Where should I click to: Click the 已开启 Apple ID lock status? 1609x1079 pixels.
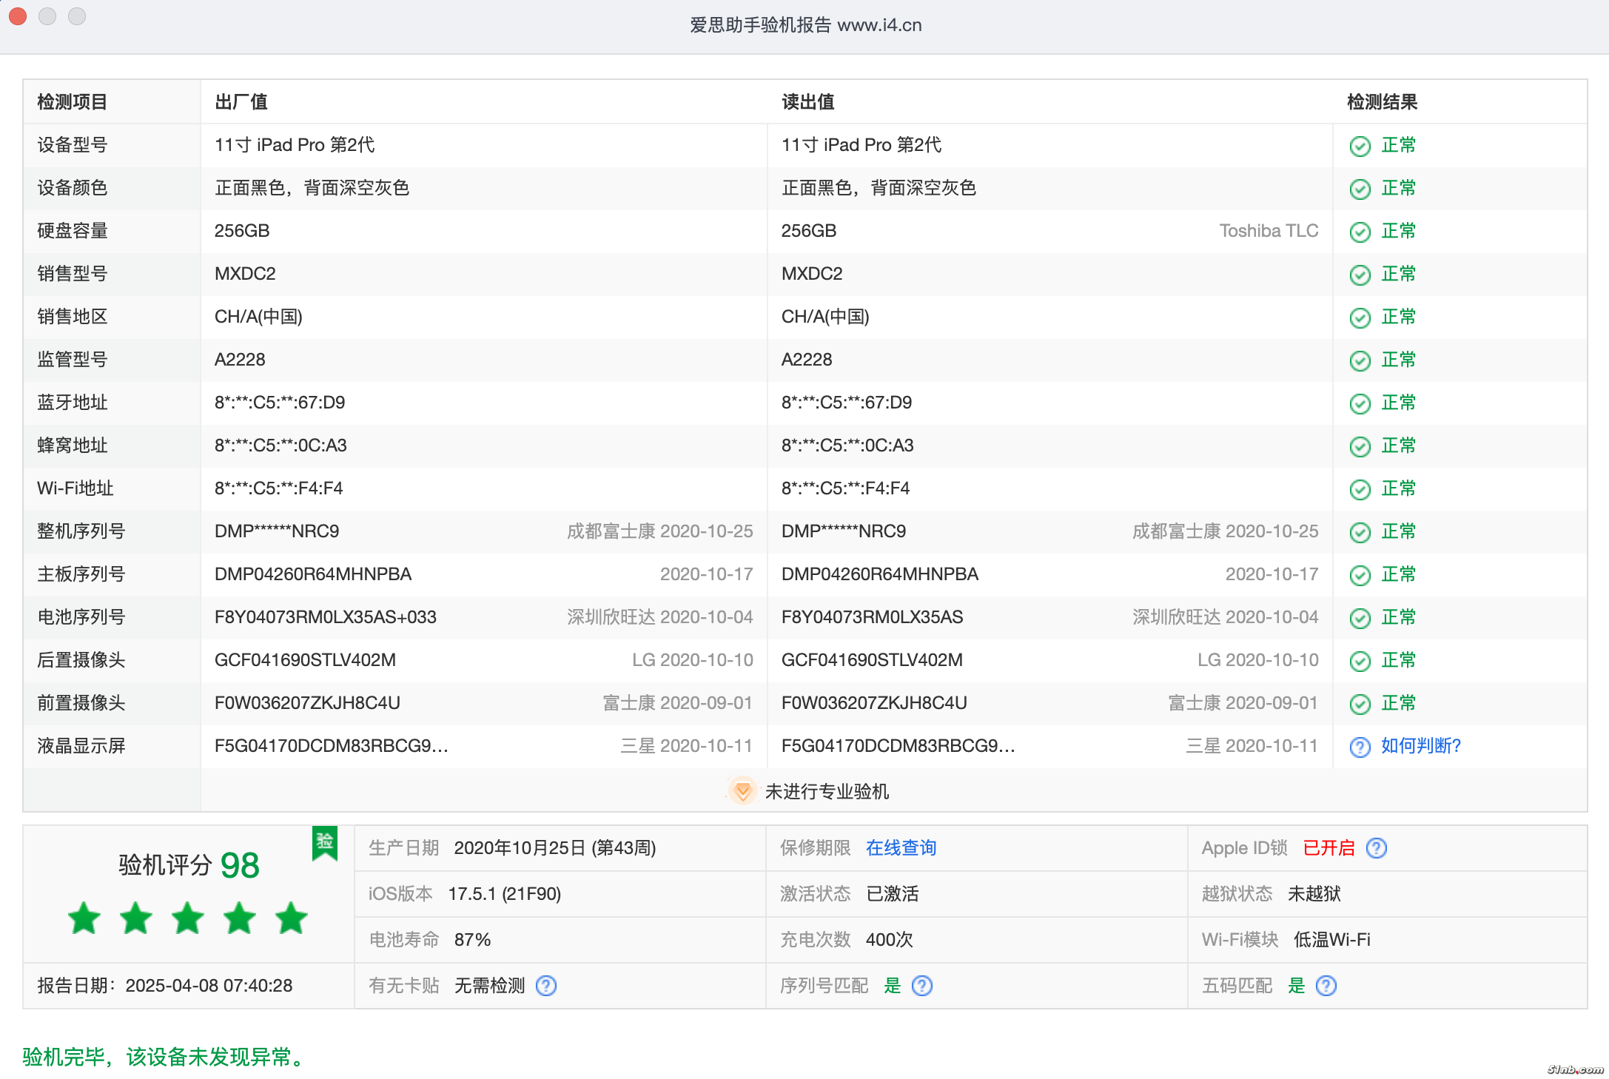point(1328,848)
